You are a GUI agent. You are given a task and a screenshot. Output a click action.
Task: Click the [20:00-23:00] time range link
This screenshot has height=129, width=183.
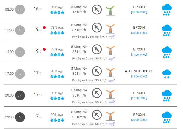139,120
